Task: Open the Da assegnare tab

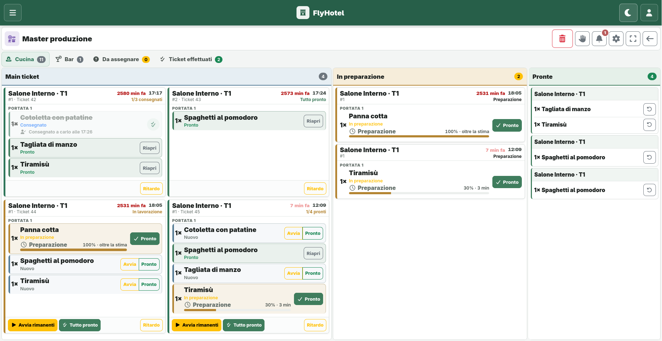Action: pyautogui.click(x=121, y=59)
